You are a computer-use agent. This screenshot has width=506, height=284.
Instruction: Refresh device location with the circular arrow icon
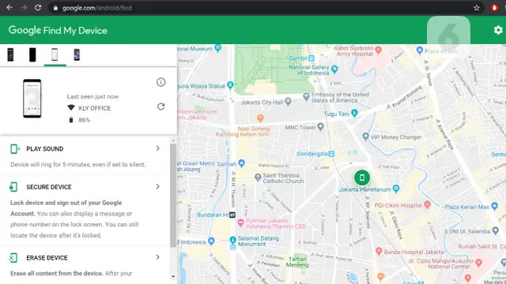[x=161, y=106]
